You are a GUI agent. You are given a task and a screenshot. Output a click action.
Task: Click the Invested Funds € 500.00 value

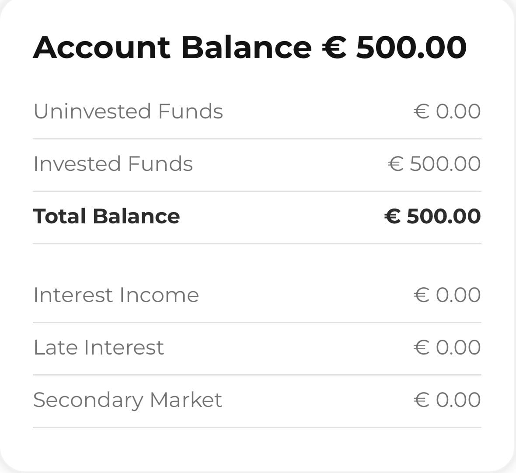point(434,164)
